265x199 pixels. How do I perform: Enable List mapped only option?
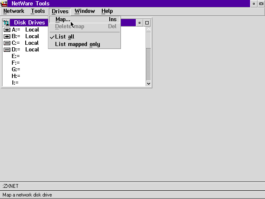(x=84, y=44)
